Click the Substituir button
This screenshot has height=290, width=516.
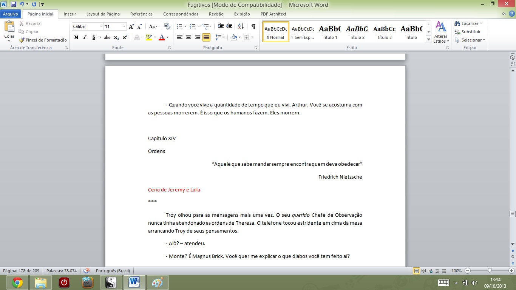(x=468, y=32)
